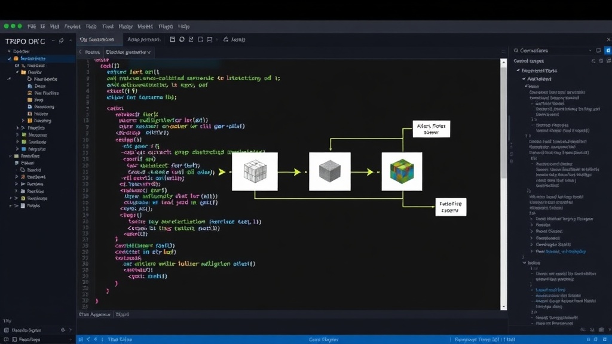Click the pin icon beside TRIPO title

(x=62, y=41)
